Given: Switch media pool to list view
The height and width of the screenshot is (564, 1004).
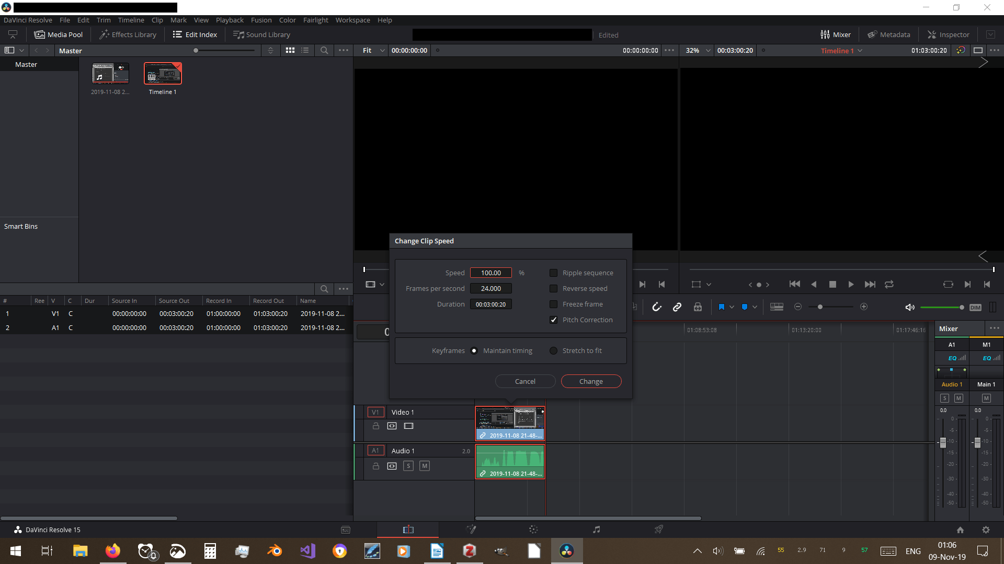Looking at the screenshot, I should pos(305,50).
